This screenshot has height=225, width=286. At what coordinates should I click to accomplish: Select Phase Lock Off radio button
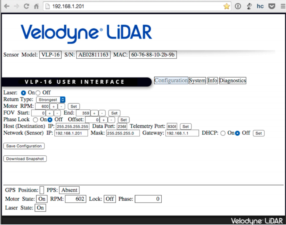point(50,120)
